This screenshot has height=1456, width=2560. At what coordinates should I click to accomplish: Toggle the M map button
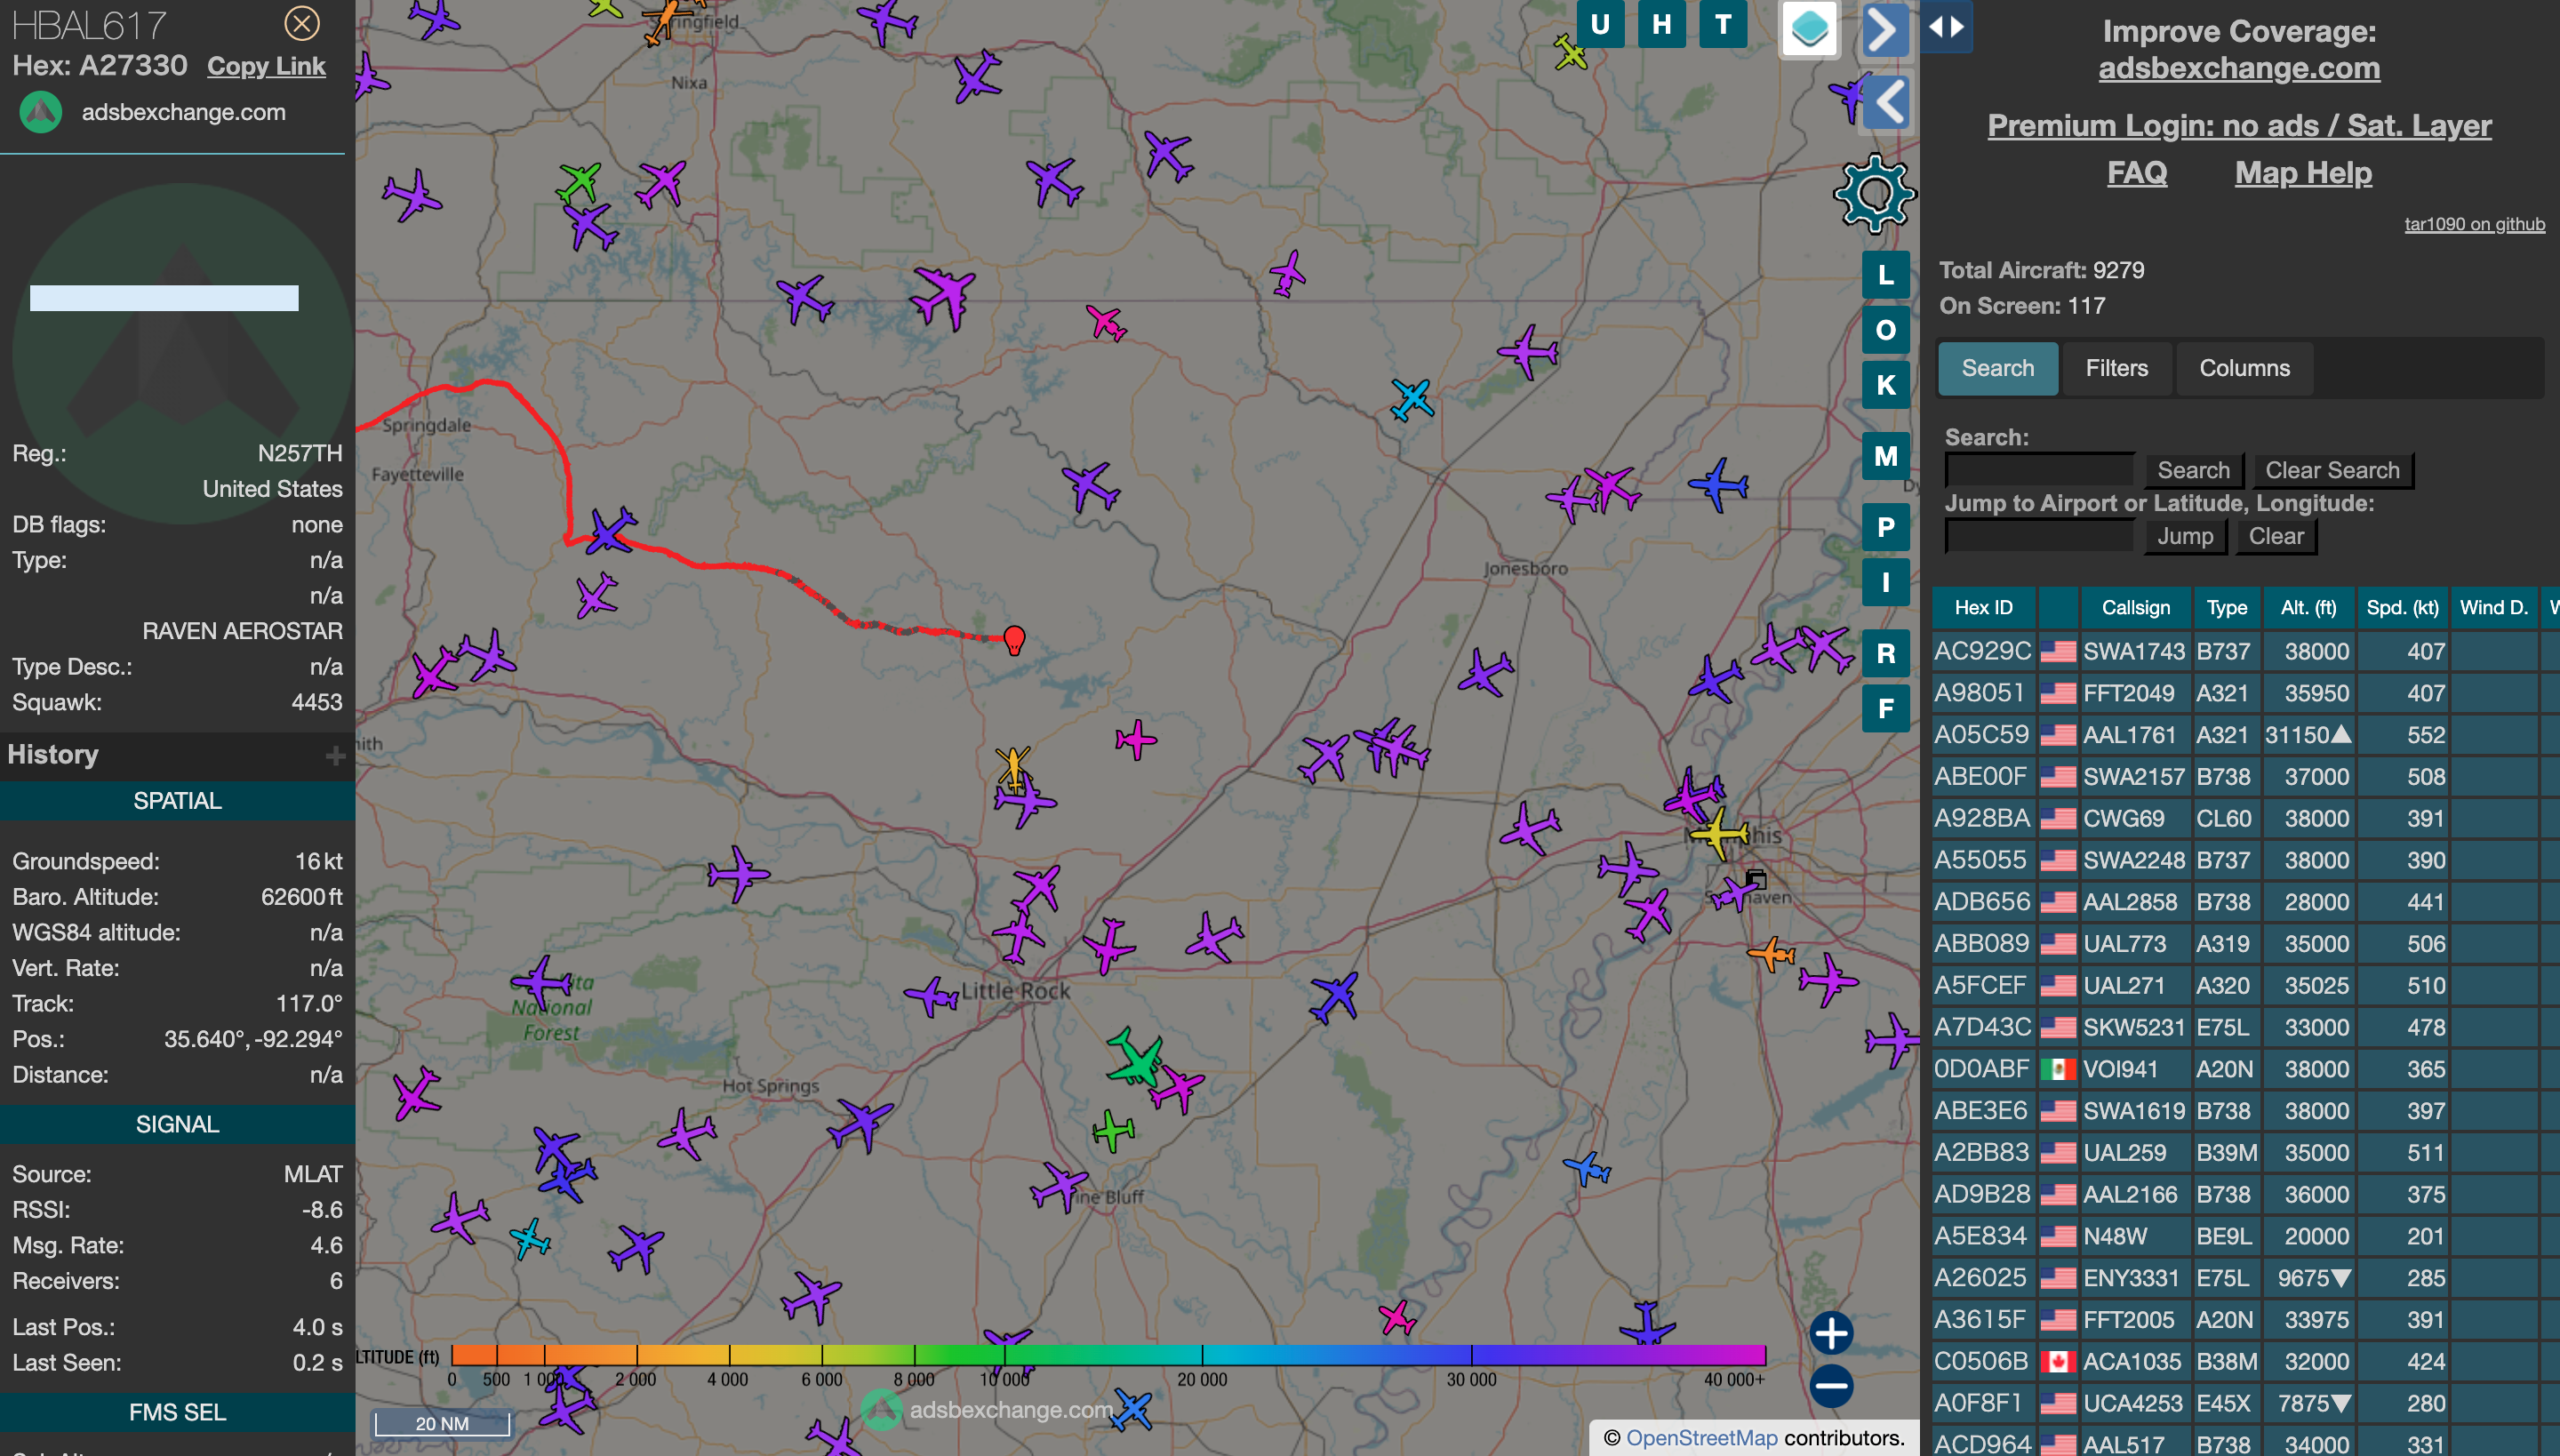click(x=1885, y=456)
